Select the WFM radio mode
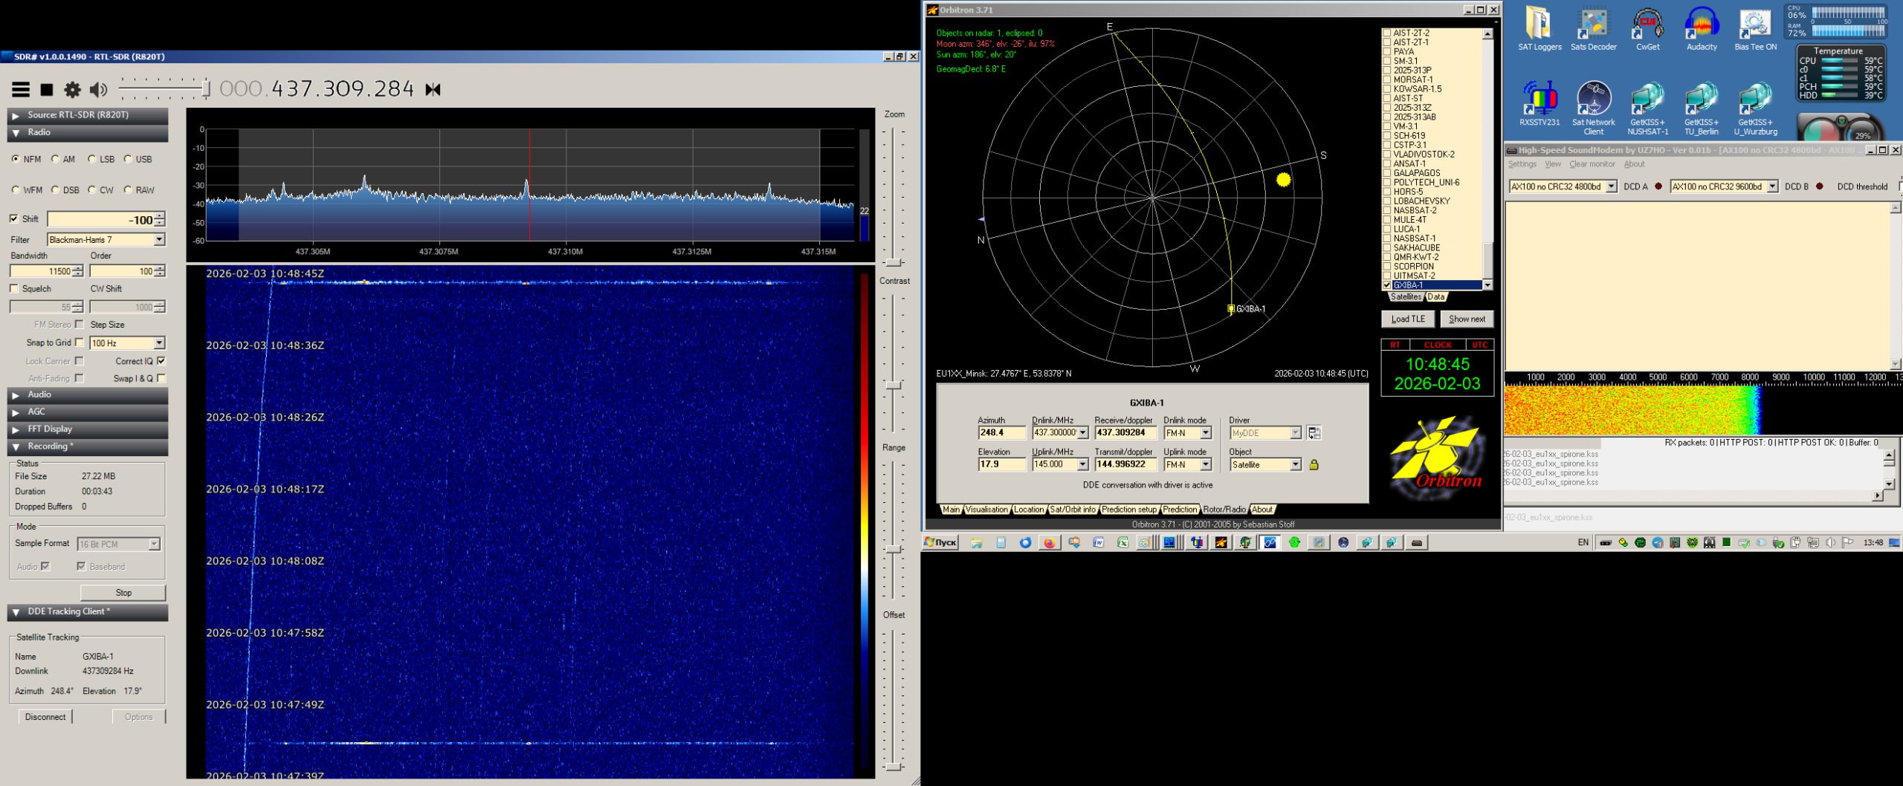Viewport: 1903px width, 786px height. (x=16, y=190)
